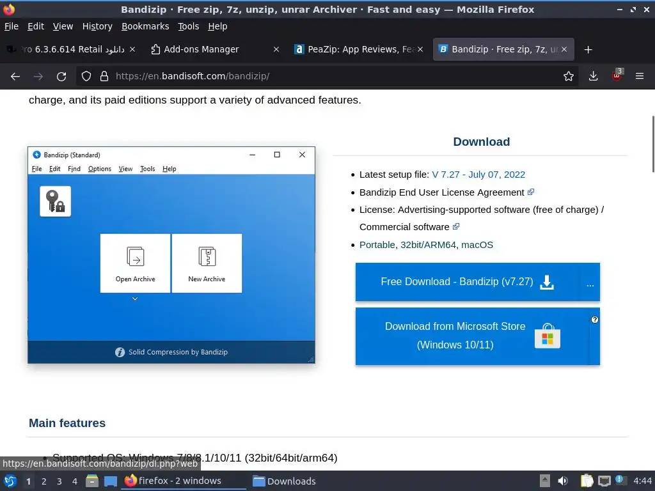
Task: Click the Download section heading
Action: pyautogui.click(x=481, y=142)
